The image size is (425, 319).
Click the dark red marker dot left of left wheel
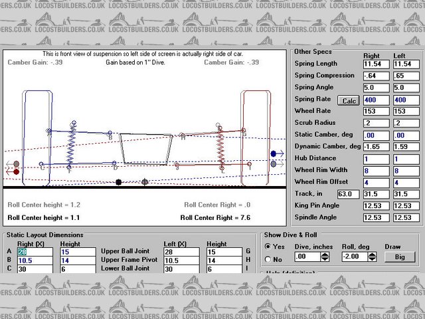[x=17, y=172]
